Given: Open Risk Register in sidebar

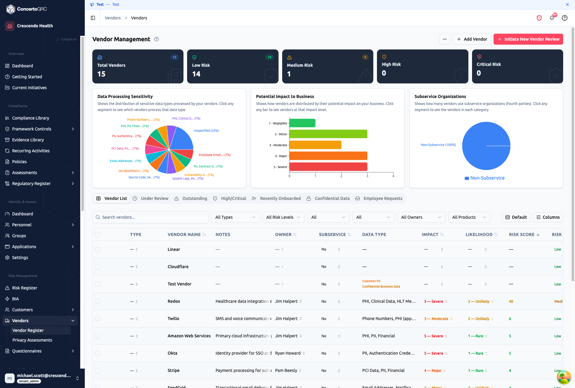Looking at the screenshot, I should [x=25, y=288].
